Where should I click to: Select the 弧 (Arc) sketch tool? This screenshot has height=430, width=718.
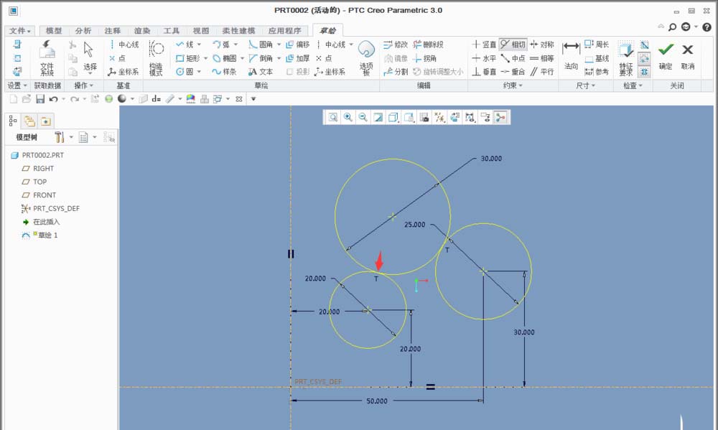[221, 45]
